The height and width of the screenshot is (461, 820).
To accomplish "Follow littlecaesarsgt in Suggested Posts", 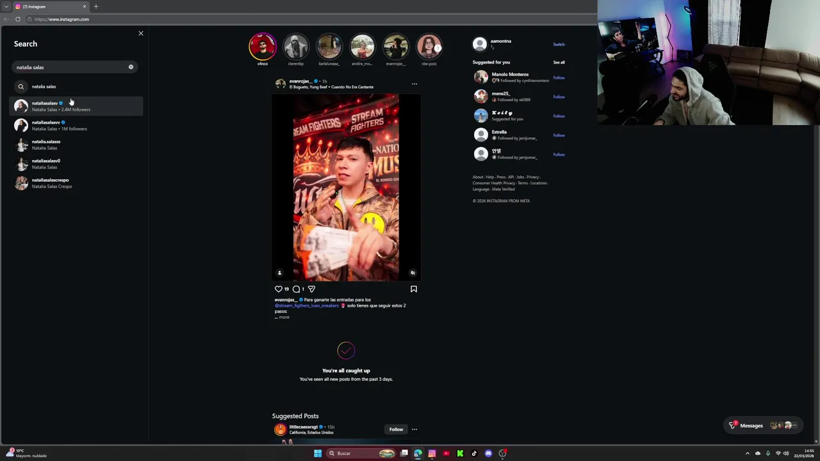I will [x=396, y=430].
